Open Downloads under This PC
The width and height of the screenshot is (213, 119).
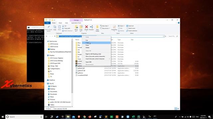pyautogui.click(x=53, y=94)
